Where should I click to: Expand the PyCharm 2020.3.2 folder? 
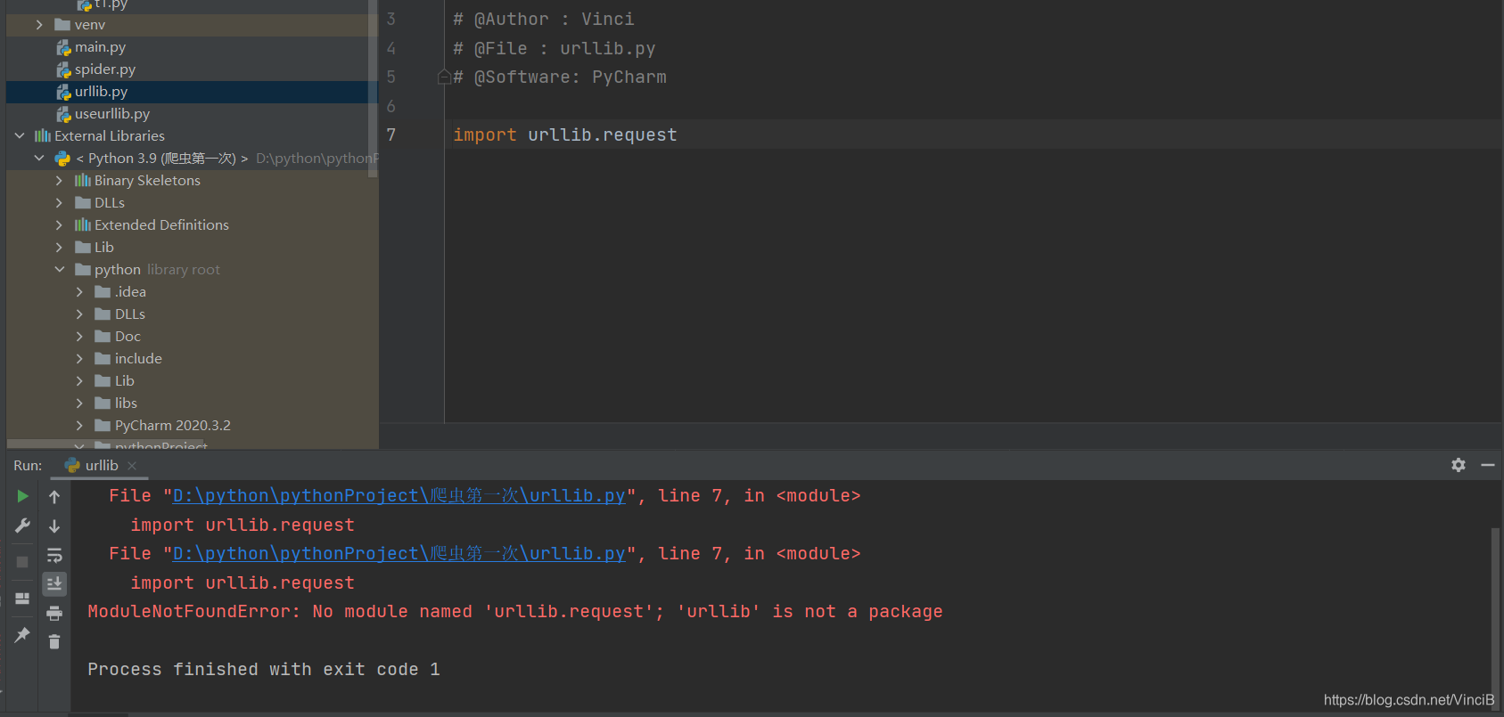(x=79, y=426)
